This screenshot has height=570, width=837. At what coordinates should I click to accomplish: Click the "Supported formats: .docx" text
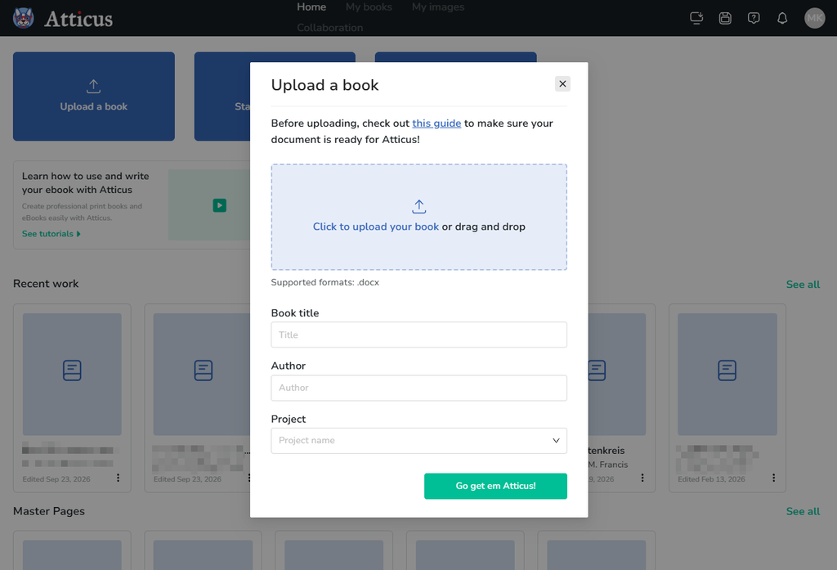(325, 283)
